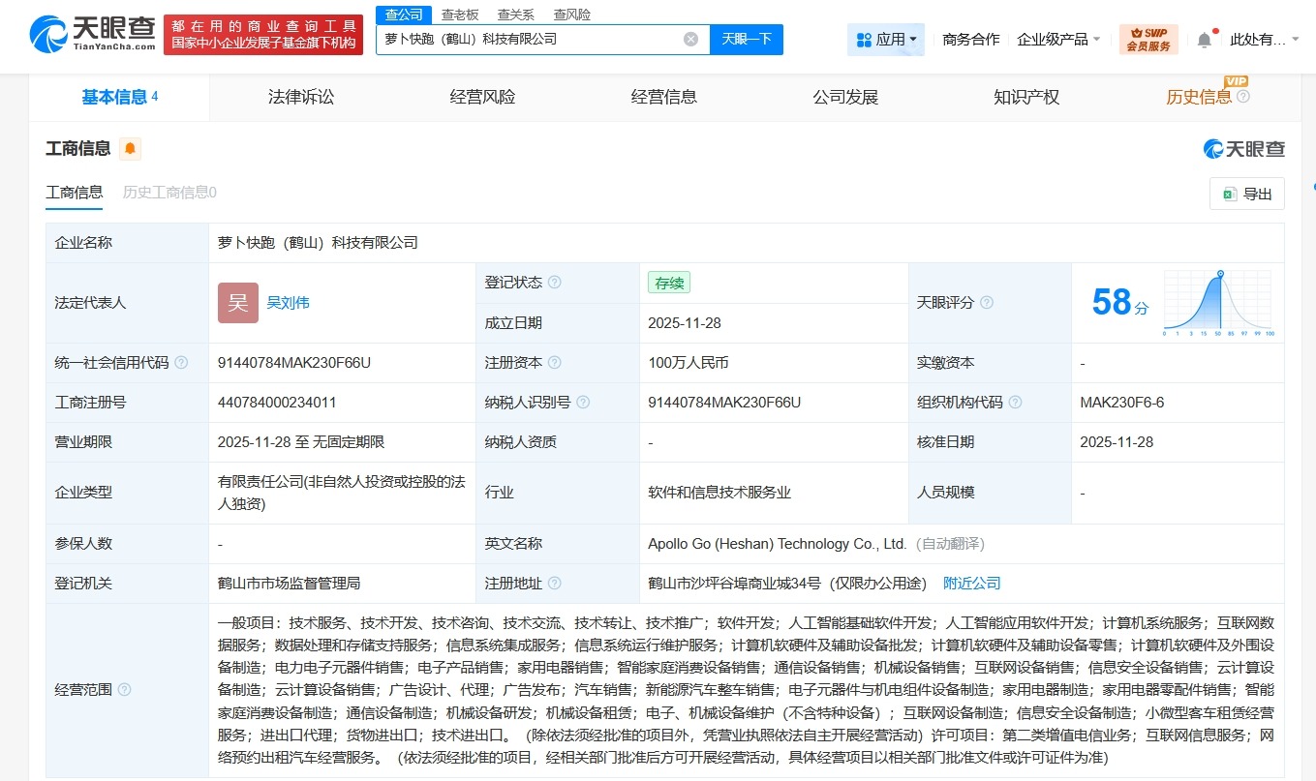Screen dimensions: 1316x781
Task: Click the 导出 export button
Action: click(x=1247, y=194)
